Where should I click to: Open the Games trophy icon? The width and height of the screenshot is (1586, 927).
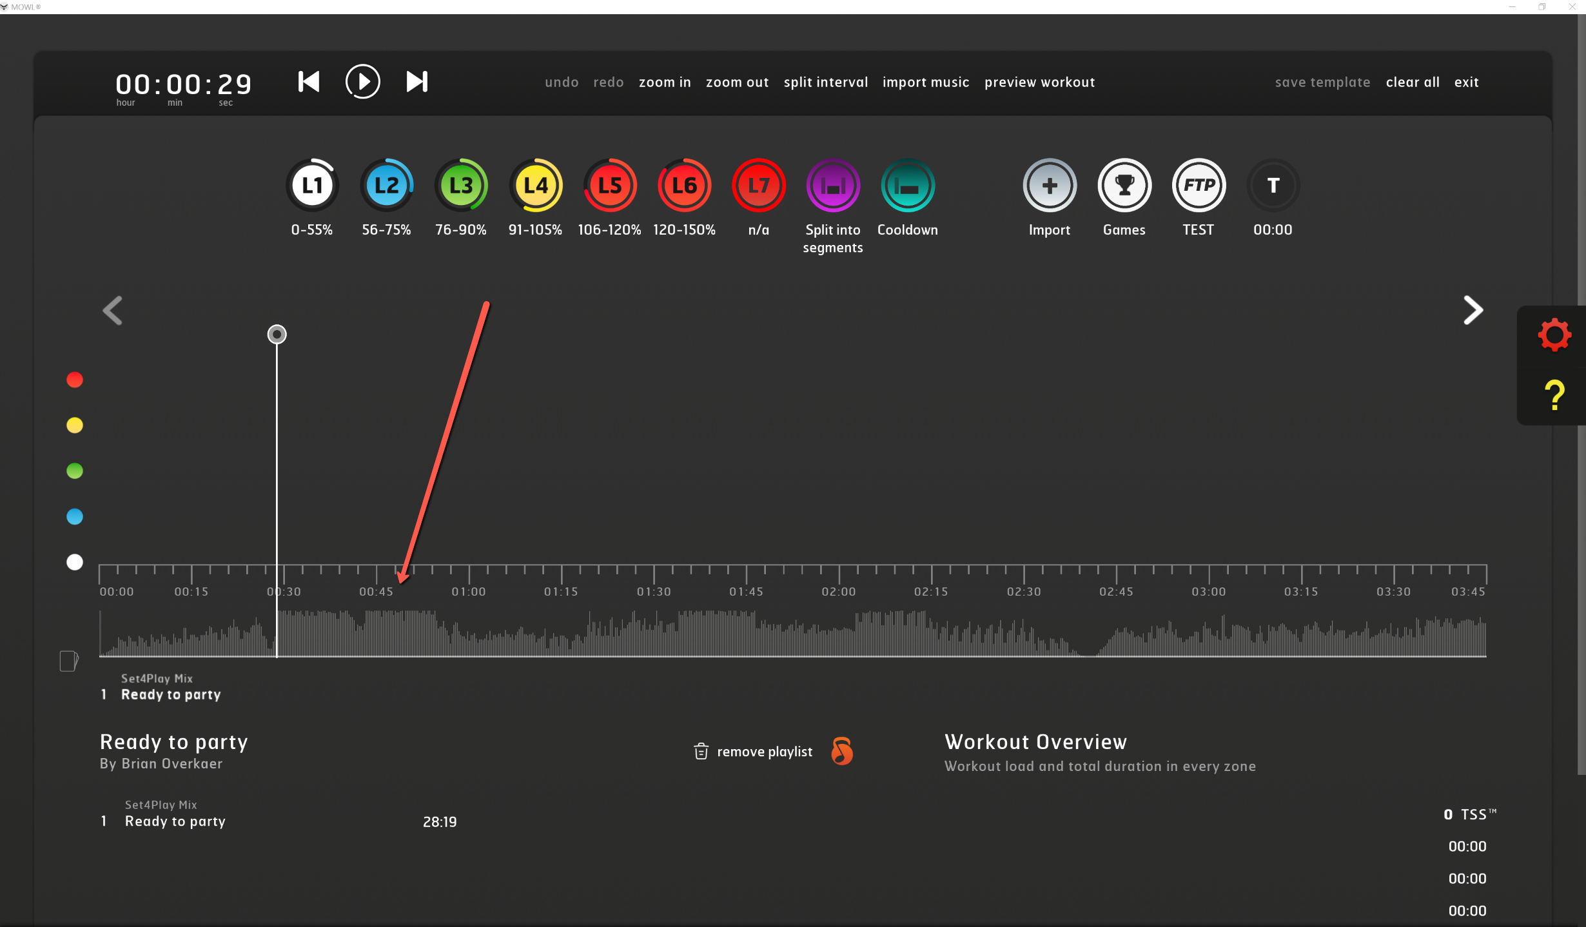pyautogui.click(x=1124, y=186)
